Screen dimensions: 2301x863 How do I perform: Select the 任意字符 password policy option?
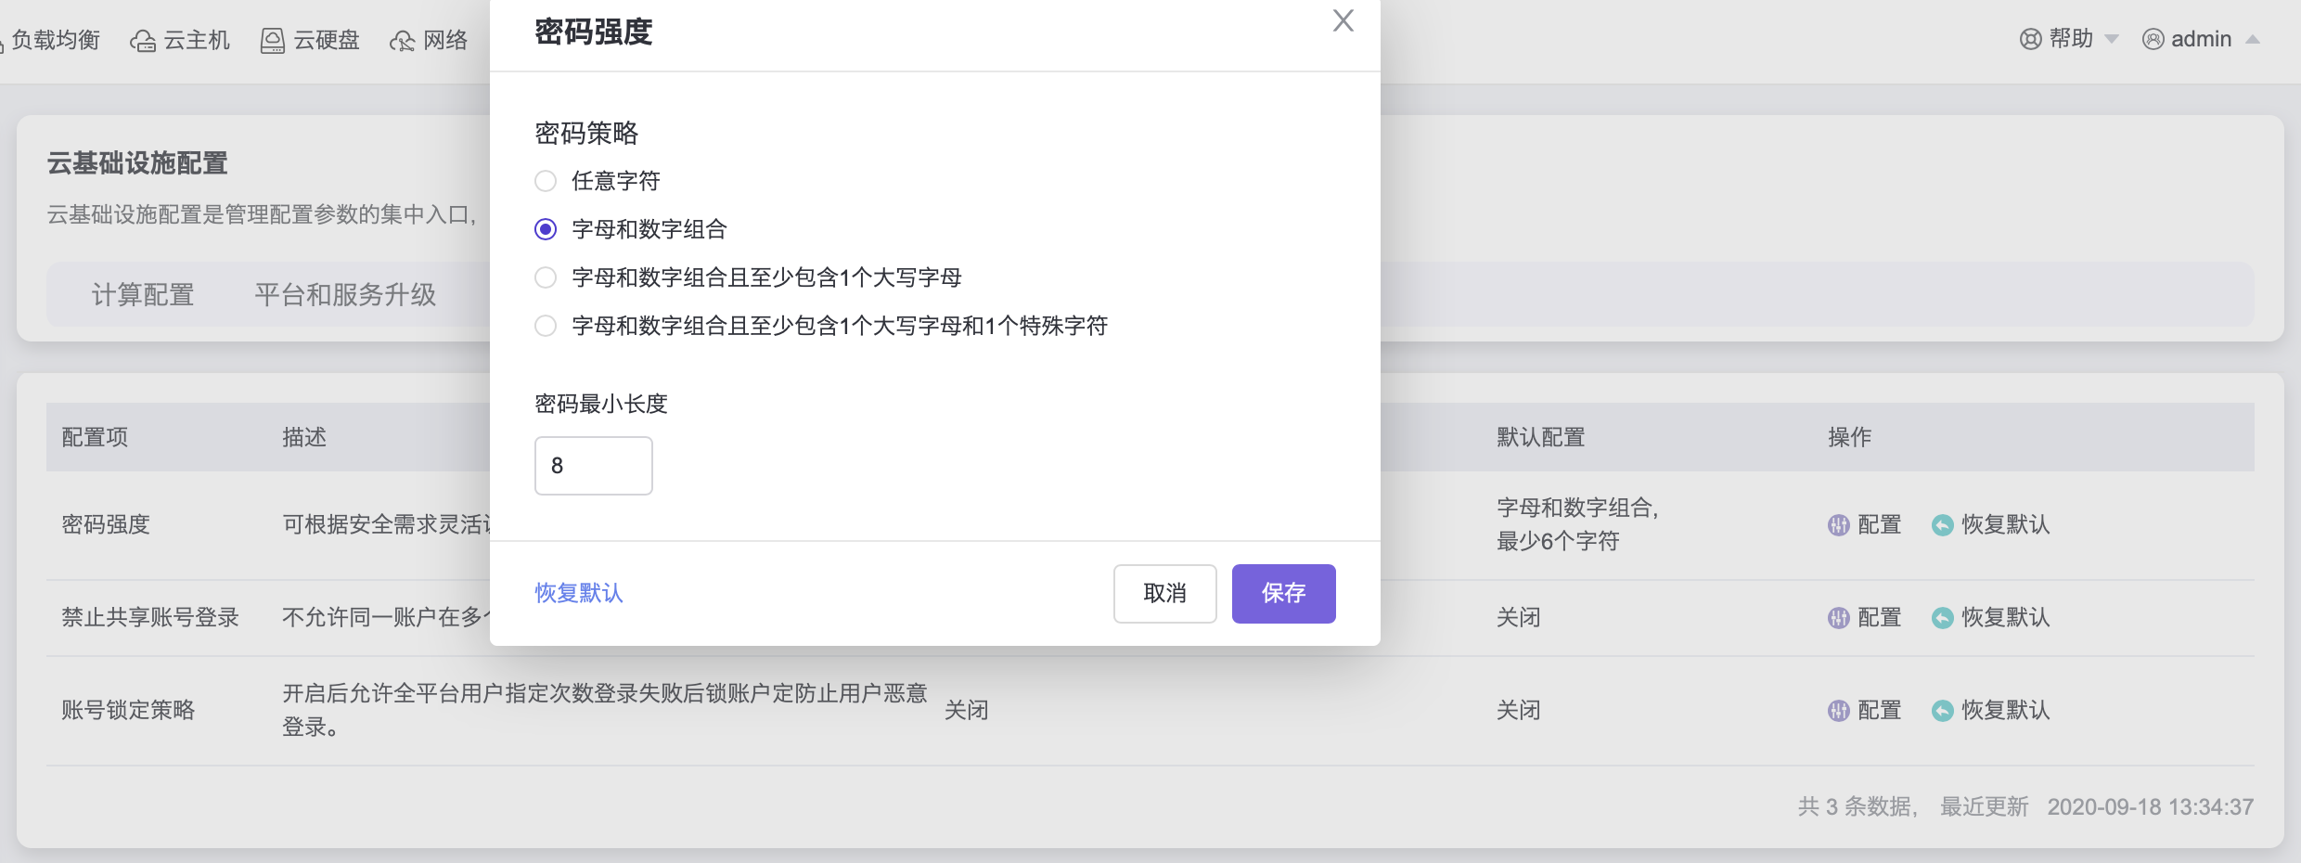coord(546,181)
